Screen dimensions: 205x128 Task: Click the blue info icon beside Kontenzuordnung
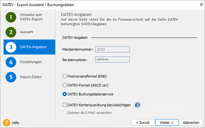tap(137, 105)
